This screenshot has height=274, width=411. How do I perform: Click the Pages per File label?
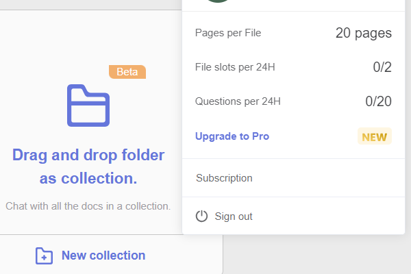pyautogui.click(x=228, y=33)
